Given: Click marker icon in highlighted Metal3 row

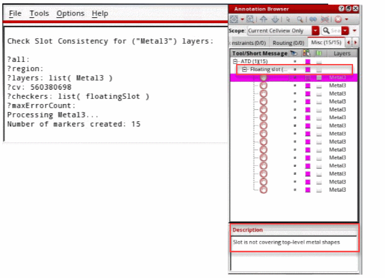Looking at the screenshot, I should tap(263, 78).
